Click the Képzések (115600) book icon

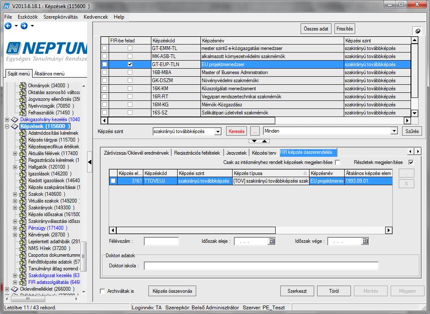pyautogui.click(x=15, y=126)
